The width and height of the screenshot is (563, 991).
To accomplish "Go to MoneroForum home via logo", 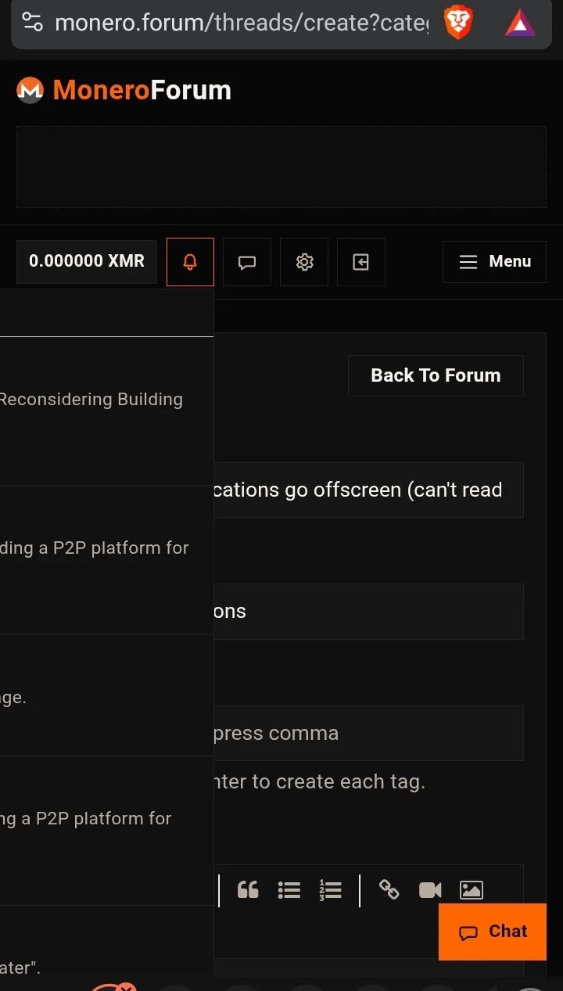I will click(124, 90).
